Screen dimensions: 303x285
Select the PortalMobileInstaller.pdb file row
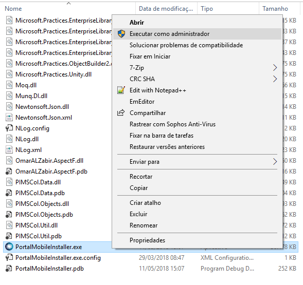click(x=151, y=269)
